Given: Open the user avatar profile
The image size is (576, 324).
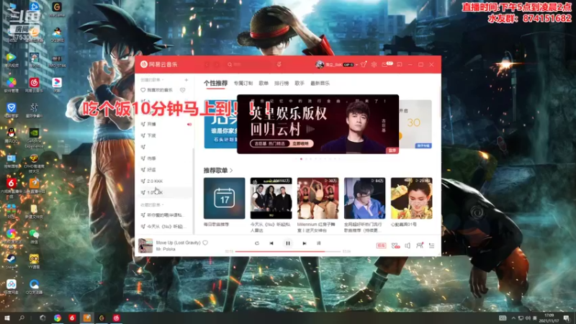Looking at the screenshot, I should [x=319, y=64].
